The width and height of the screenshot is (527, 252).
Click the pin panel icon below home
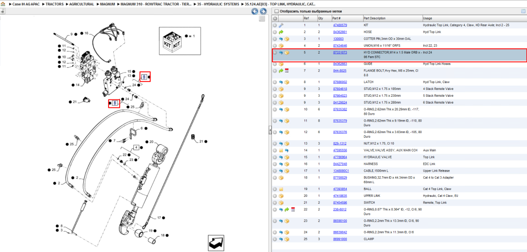[x=3, y=11]
